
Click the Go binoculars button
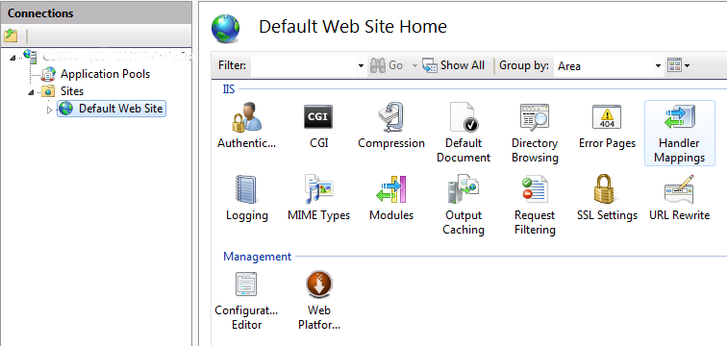387,65
